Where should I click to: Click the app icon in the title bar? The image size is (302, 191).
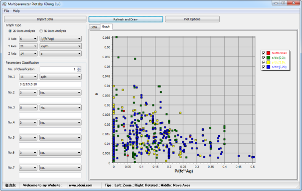tap(4, 4)
